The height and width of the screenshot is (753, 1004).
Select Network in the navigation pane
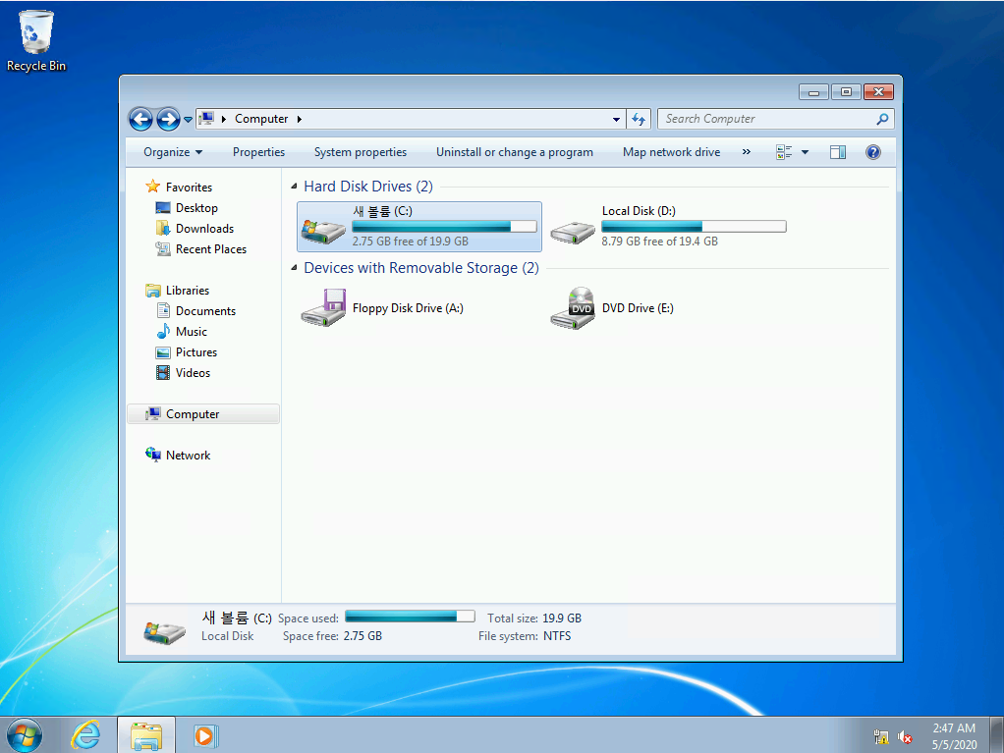188,456
